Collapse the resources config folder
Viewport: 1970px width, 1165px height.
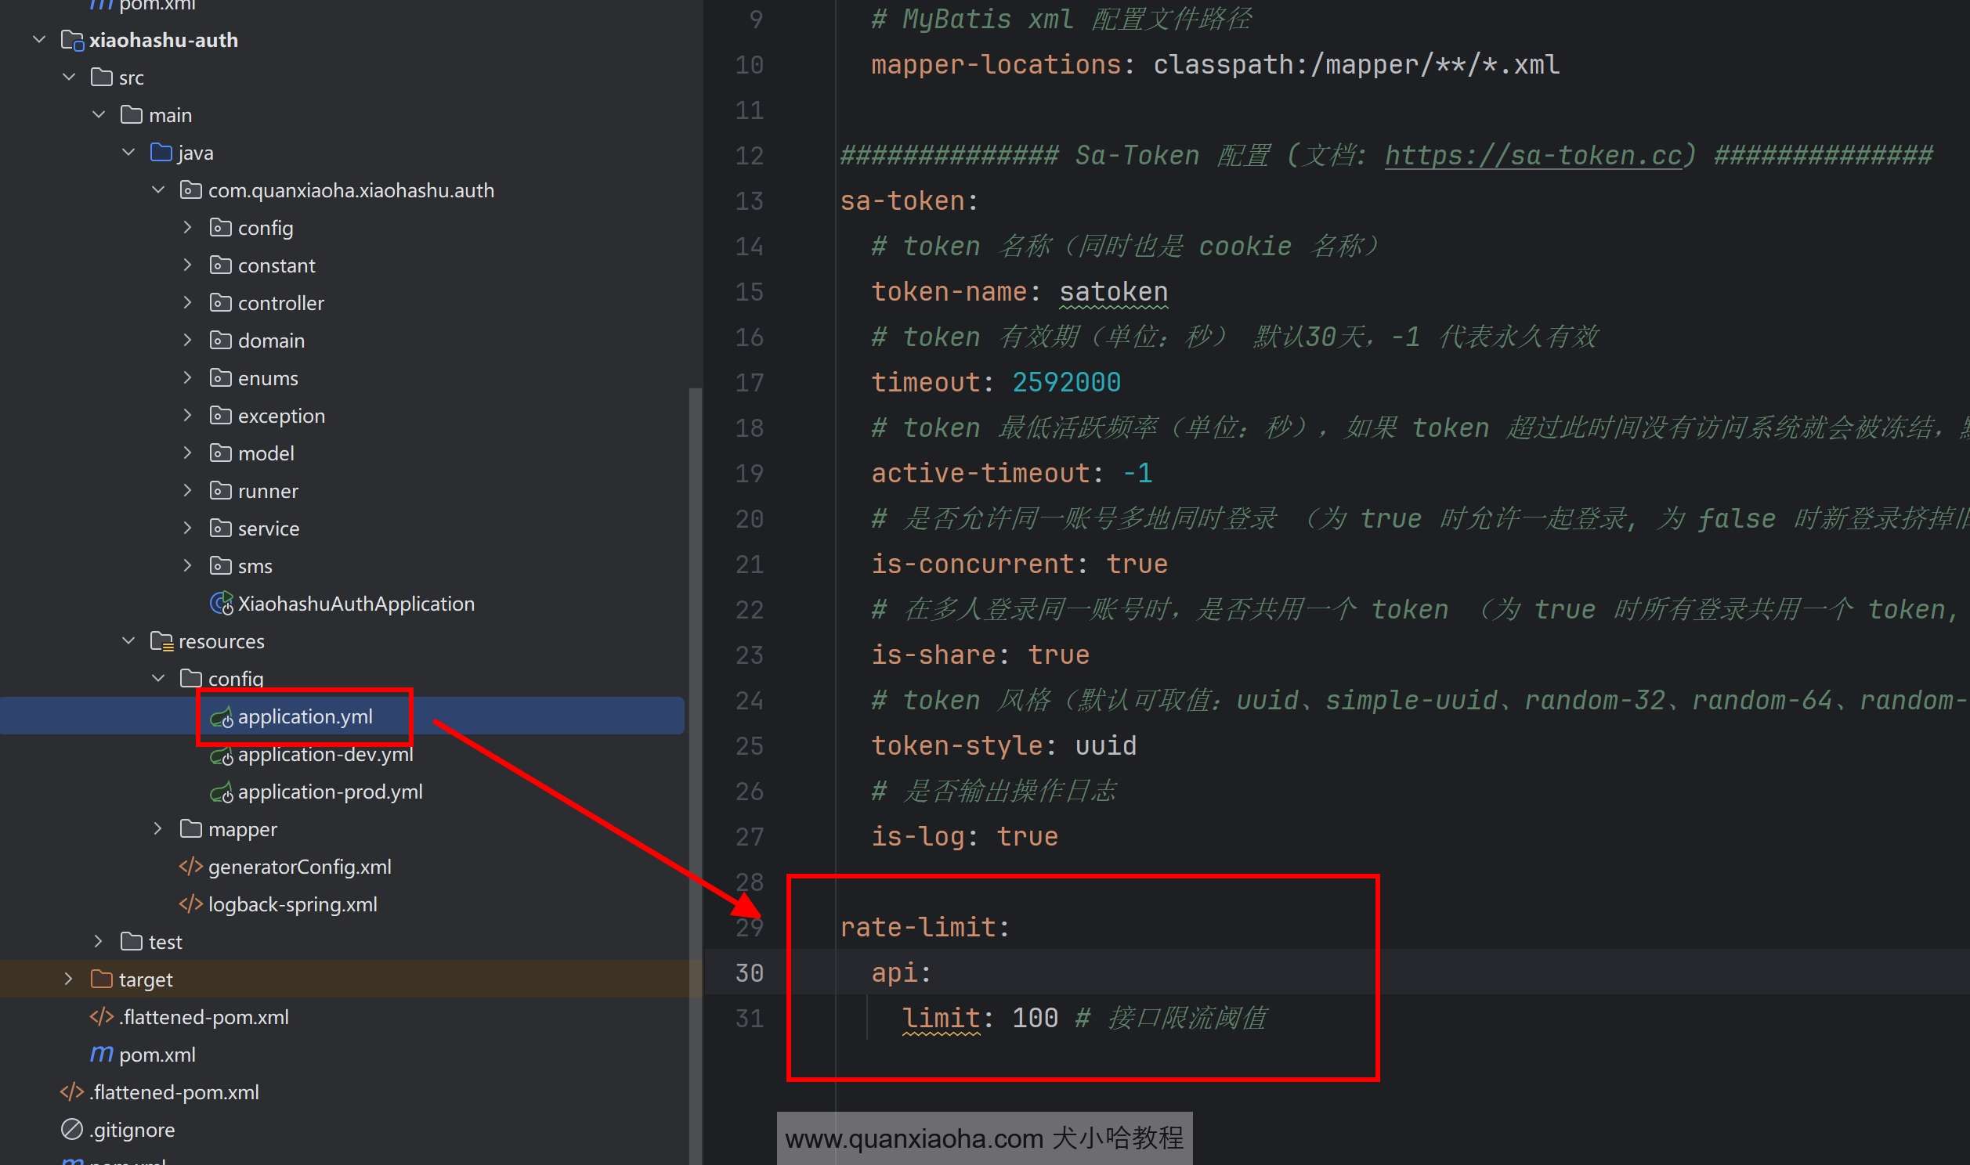157,678
